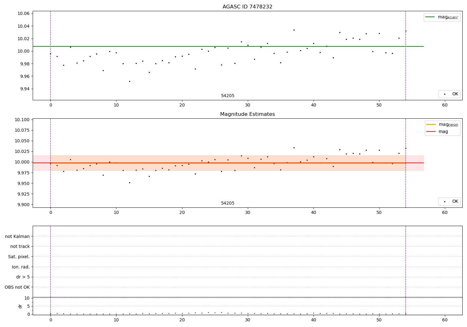Select the "not Kalman" row label
This screenshot has width=467, height=327.
coord(17,236)
